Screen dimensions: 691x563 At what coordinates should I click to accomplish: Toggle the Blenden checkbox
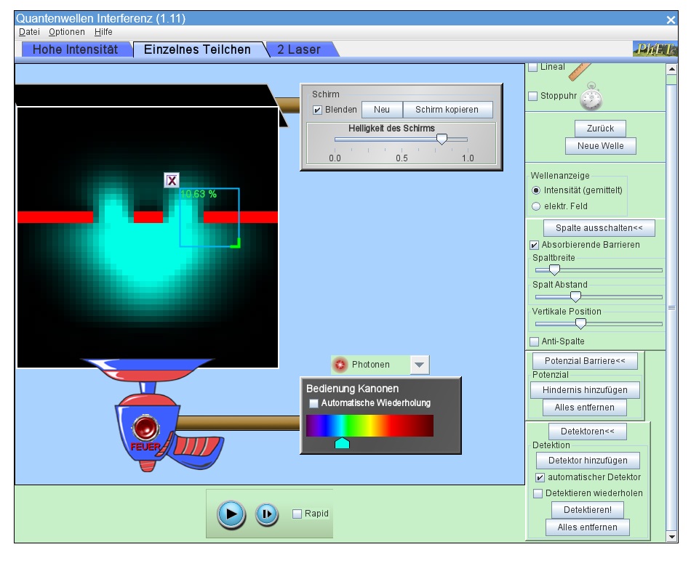(317, 110)
